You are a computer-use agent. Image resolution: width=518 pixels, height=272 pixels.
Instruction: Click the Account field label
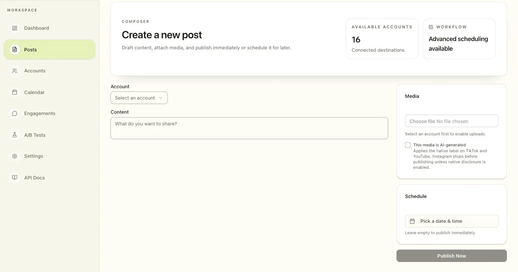point(120,86)
